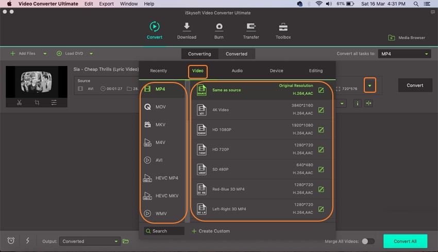Screen dimensions: 438x252
Task: Open the output folder icon
Action: pos(126,241)
